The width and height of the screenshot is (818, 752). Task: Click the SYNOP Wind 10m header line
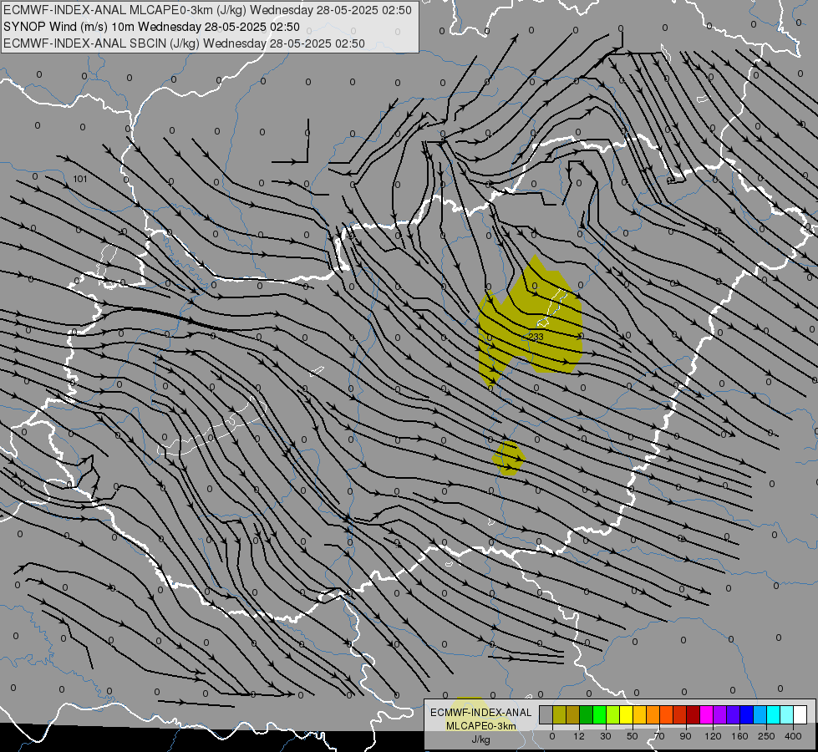coord(151,27)
